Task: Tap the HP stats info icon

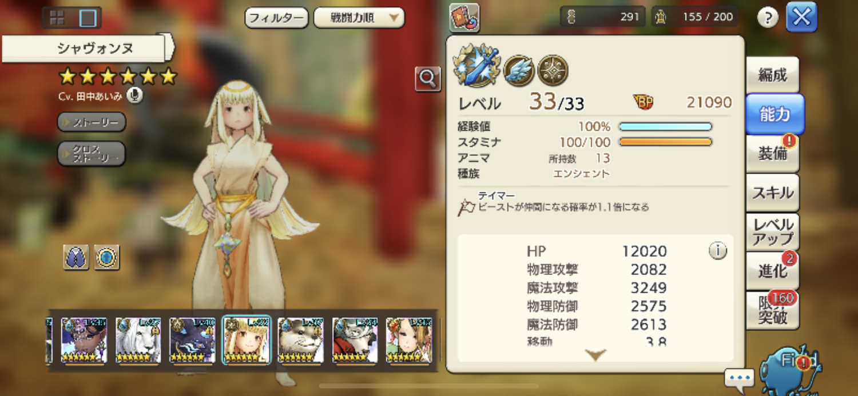Action: click(x=718, y=250)
